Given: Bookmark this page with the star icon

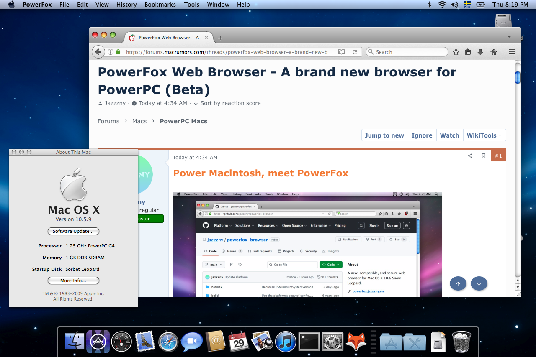Looking at the screenshot, I should click(x=456, y=52).
